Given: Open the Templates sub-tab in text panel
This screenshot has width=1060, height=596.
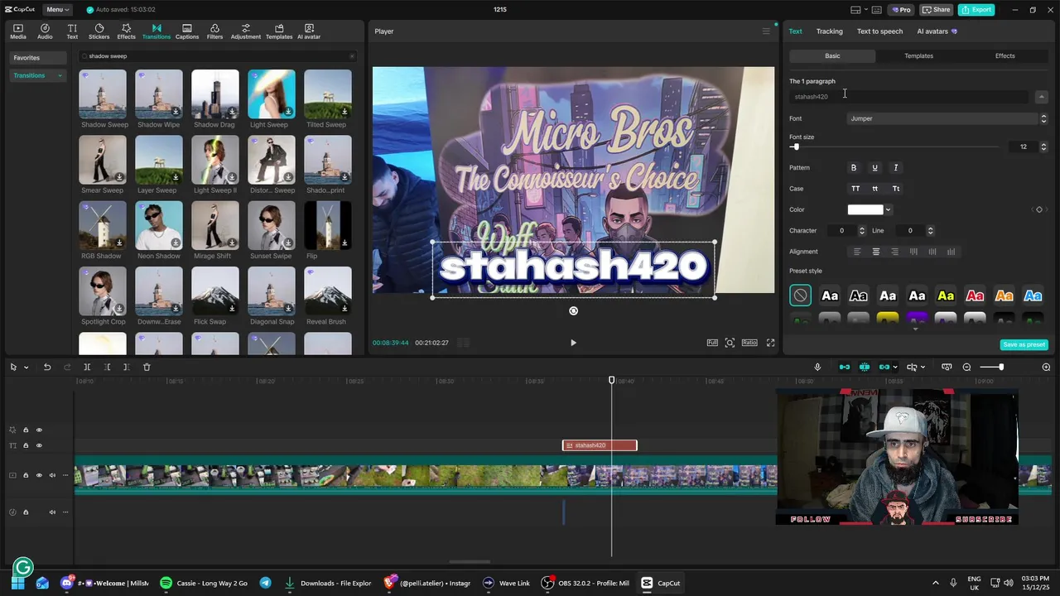Looking at the screenshot, I should (918, 55).
